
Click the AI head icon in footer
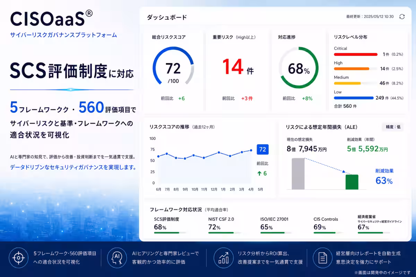[x=116, y=258]
